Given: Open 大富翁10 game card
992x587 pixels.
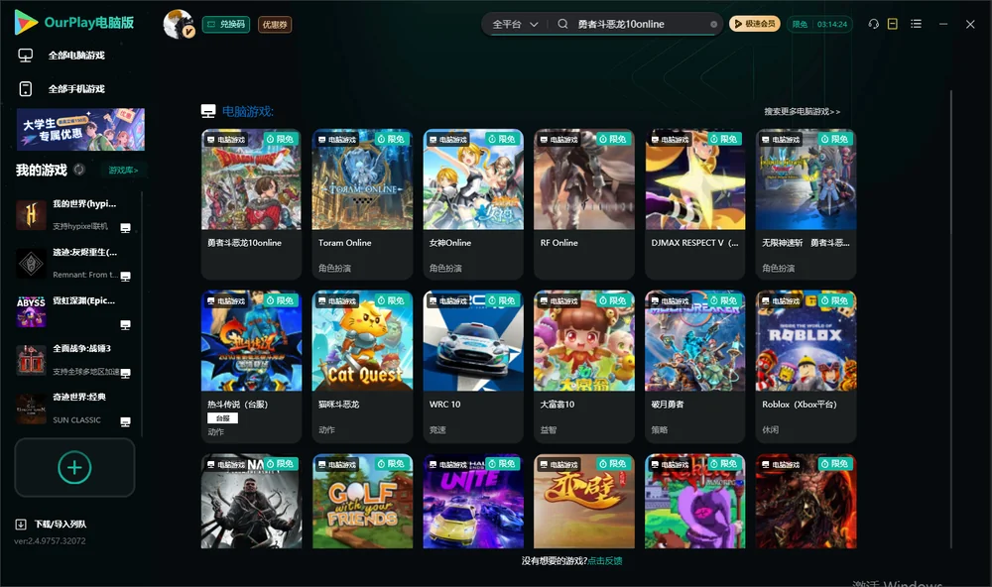Looking at the screenshot, I should pyautogui.click(x=584, y=366).
